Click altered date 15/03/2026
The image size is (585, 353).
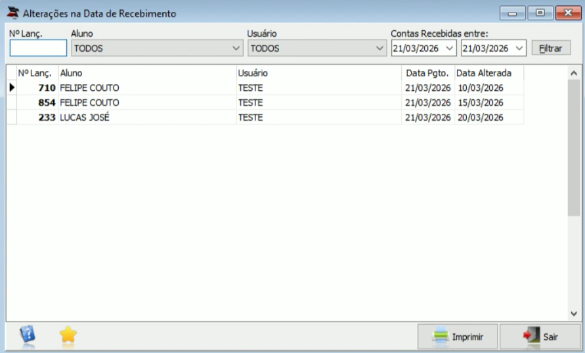(x=481, y=103)
